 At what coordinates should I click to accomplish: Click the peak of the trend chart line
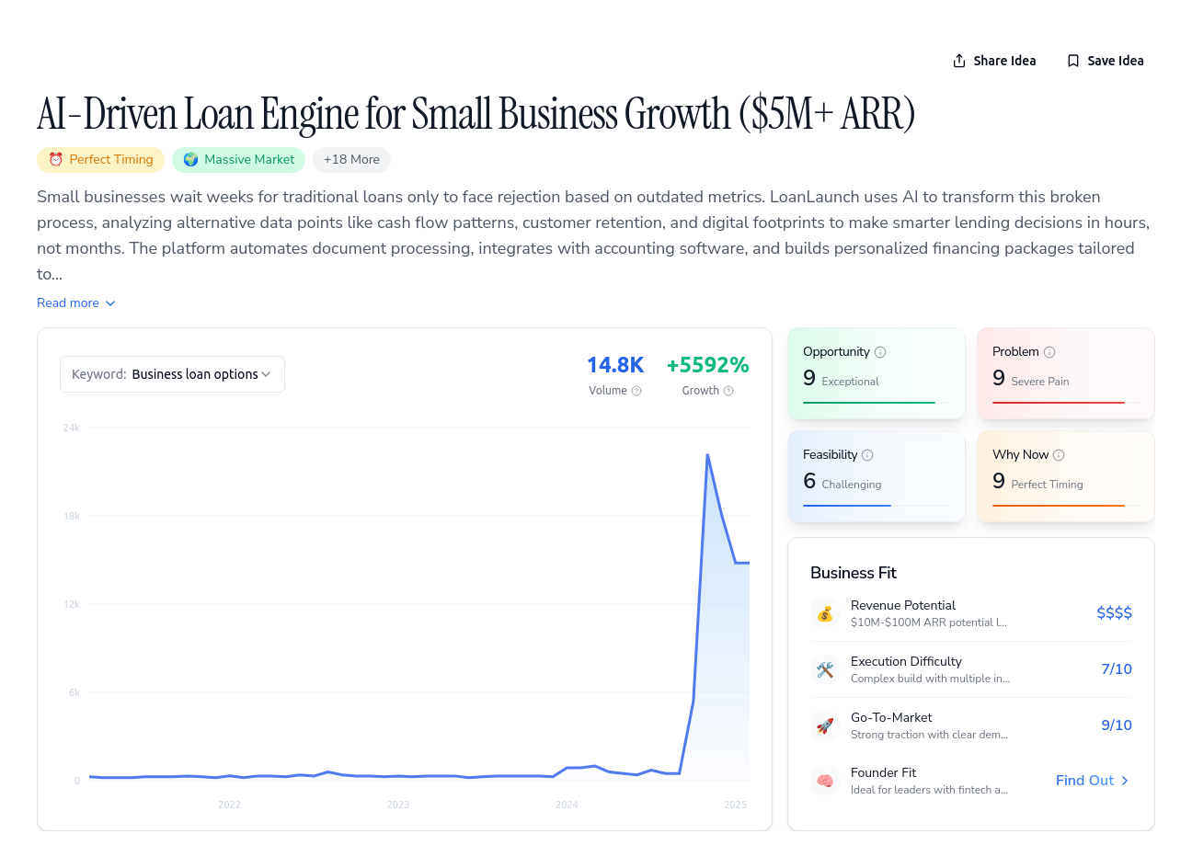coord(707,455)
